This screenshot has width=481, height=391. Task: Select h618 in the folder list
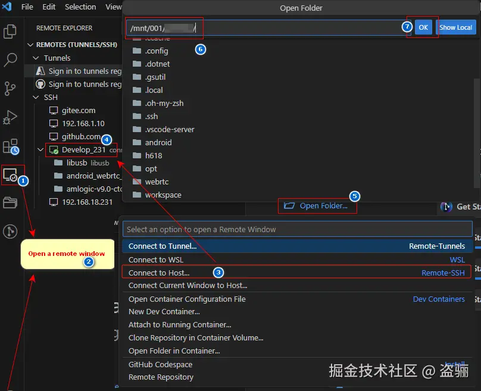154,155
